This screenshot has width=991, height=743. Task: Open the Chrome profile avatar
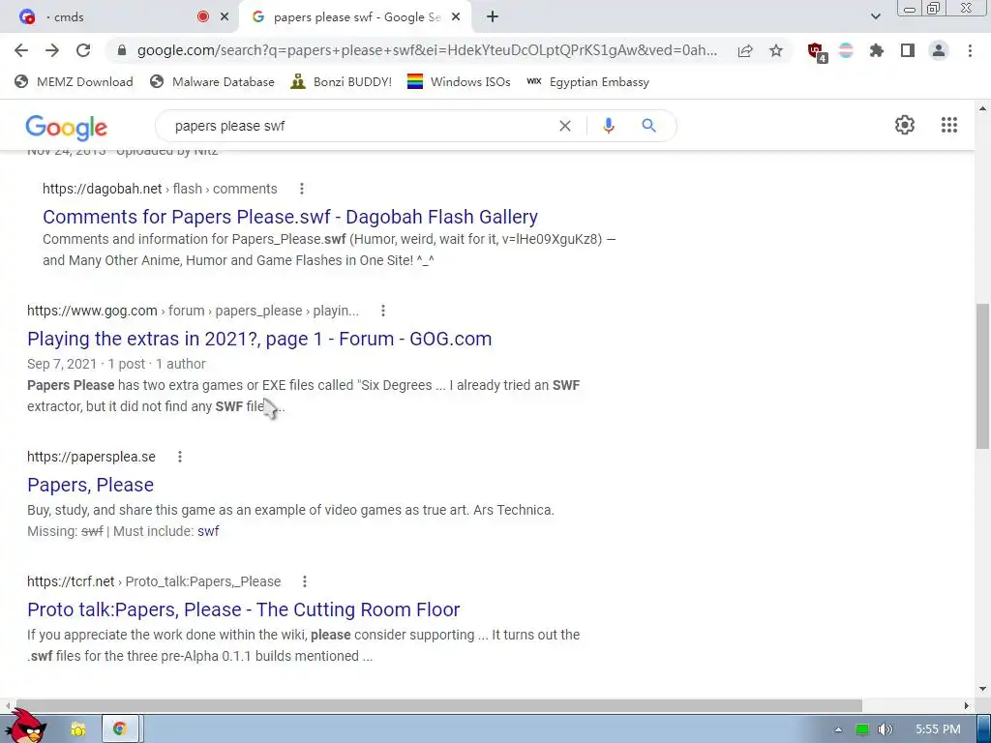click(939, 50)
